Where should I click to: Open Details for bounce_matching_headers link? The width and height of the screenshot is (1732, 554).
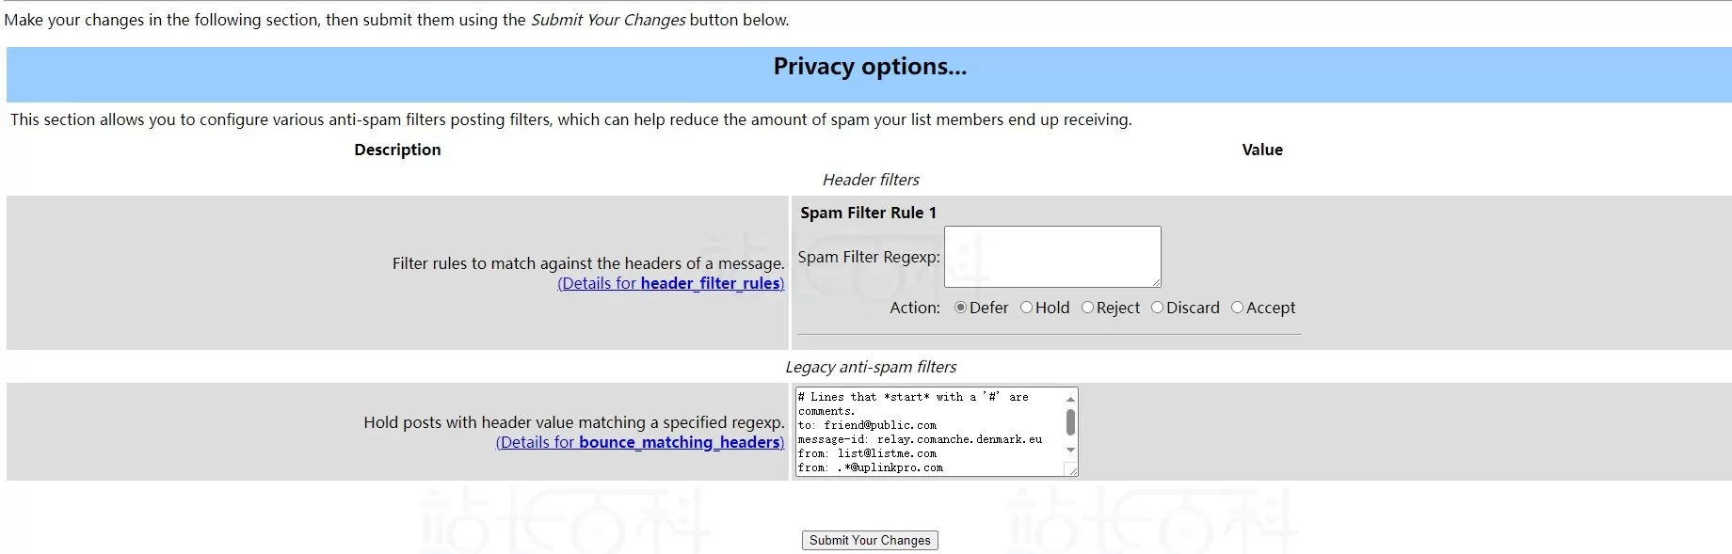point(640,442)
